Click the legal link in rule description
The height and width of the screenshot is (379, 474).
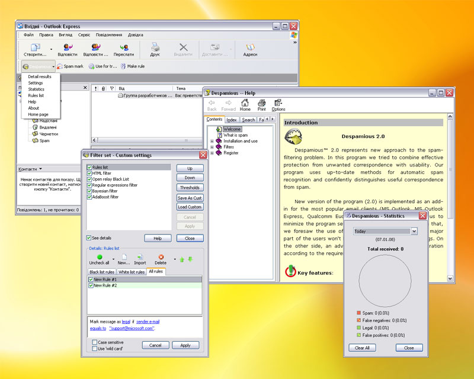[x=126, y=322]
